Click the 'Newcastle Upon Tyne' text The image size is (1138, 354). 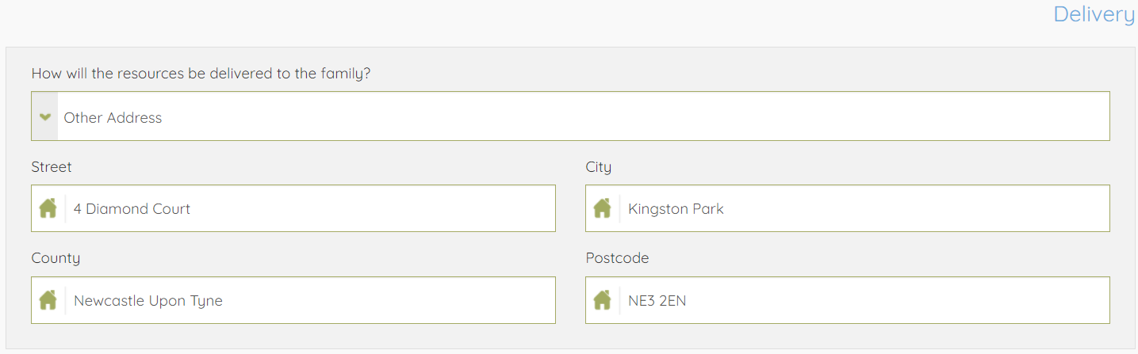(x=148, y=301)
